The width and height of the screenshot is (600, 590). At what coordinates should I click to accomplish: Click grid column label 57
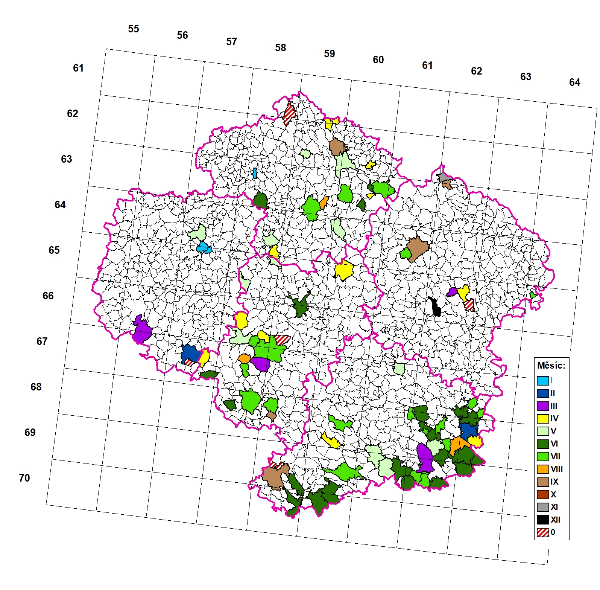click(232, 42)
